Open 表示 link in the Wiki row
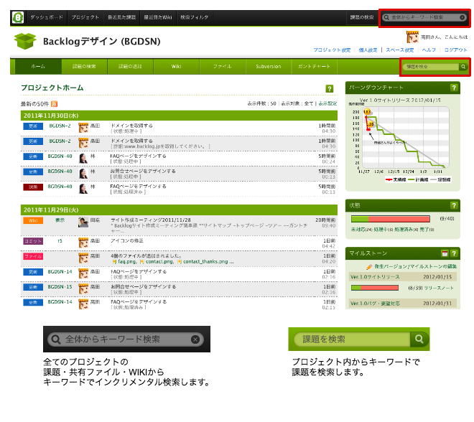The width and height of the screenshot is (474, 422). tap(60, 220)
